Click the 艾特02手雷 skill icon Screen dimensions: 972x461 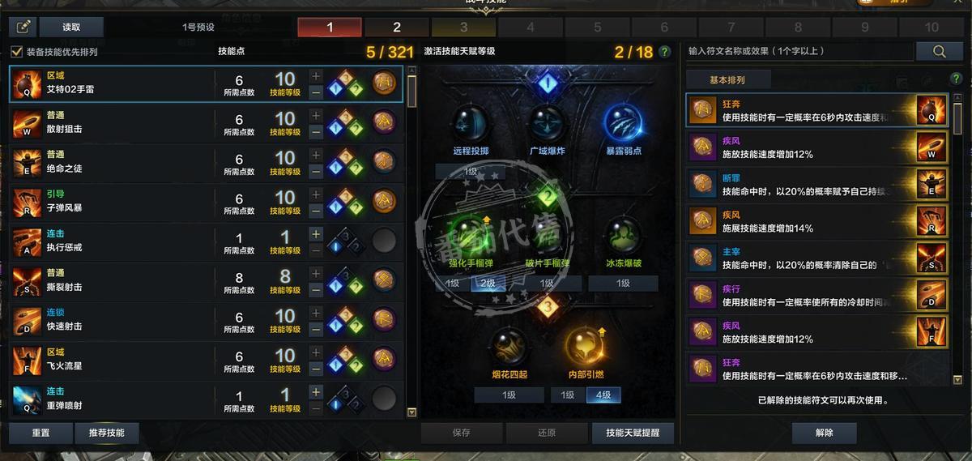coord(27,83)
